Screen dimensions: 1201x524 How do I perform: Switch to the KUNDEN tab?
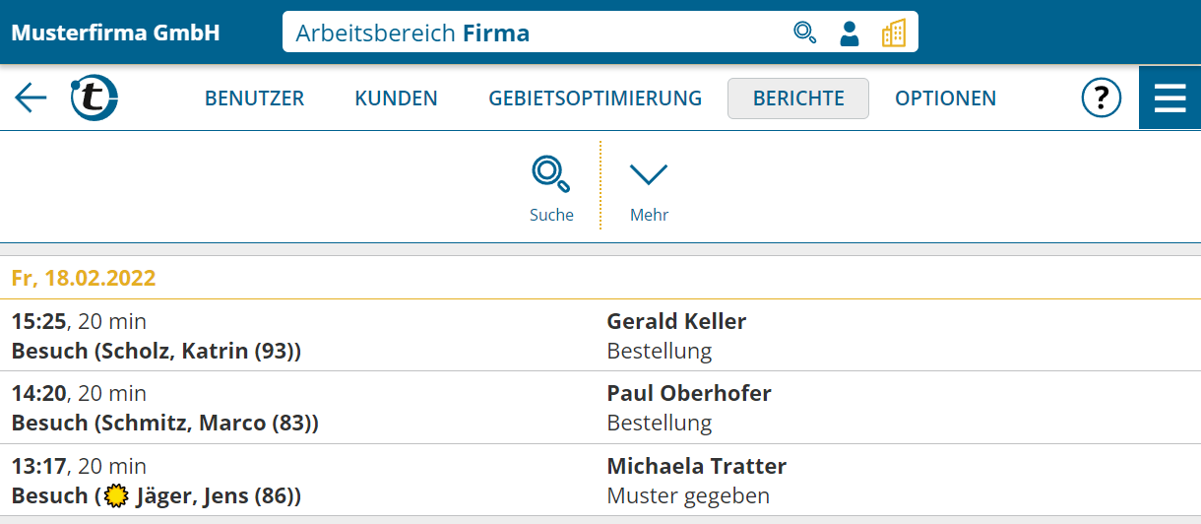click(396, 98)
